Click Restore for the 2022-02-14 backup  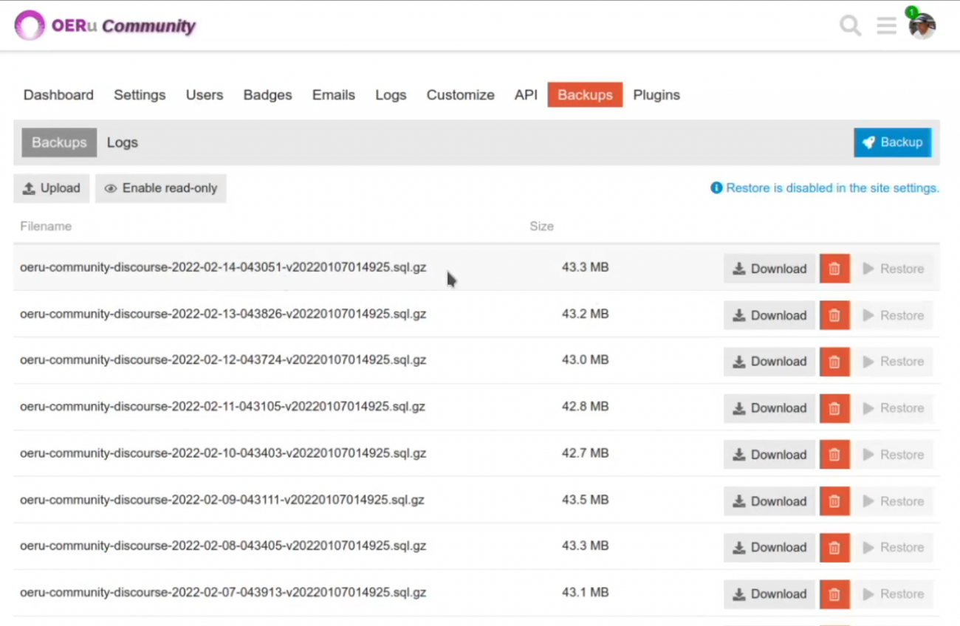pos(894,269)
